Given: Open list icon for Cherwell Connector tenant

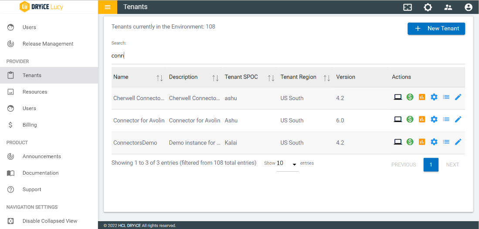Looking at the screenshot, I should pyautogui.click(x=446, y=97).
